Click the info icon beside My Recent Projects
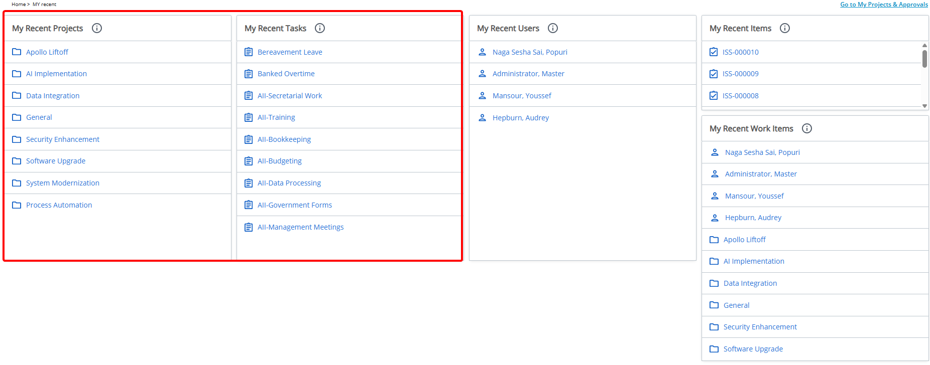 tap(97, 28)
